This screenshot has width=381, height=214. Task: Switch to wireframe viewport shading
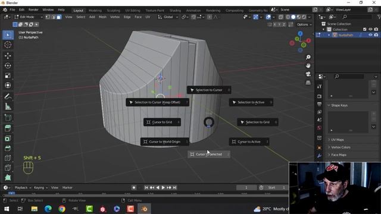coord(288,17)
